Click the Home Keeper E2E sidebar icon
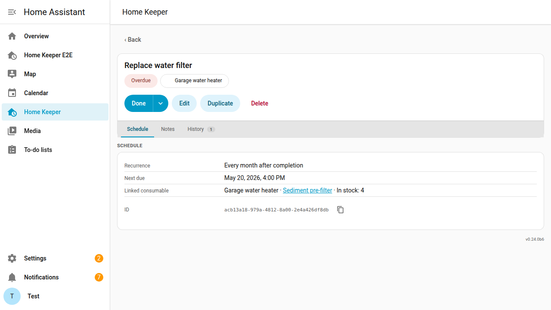Screen dimensions: 551x310 (x=12, y=55)
